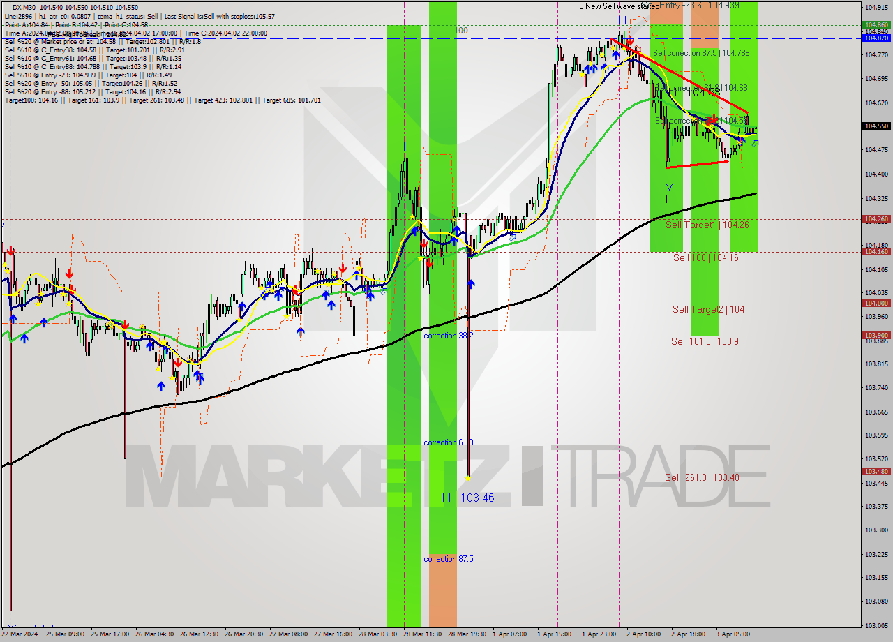The image size is (893, 642).
Task: Click the 104.400 price axis value
Action: coord(876,174)
